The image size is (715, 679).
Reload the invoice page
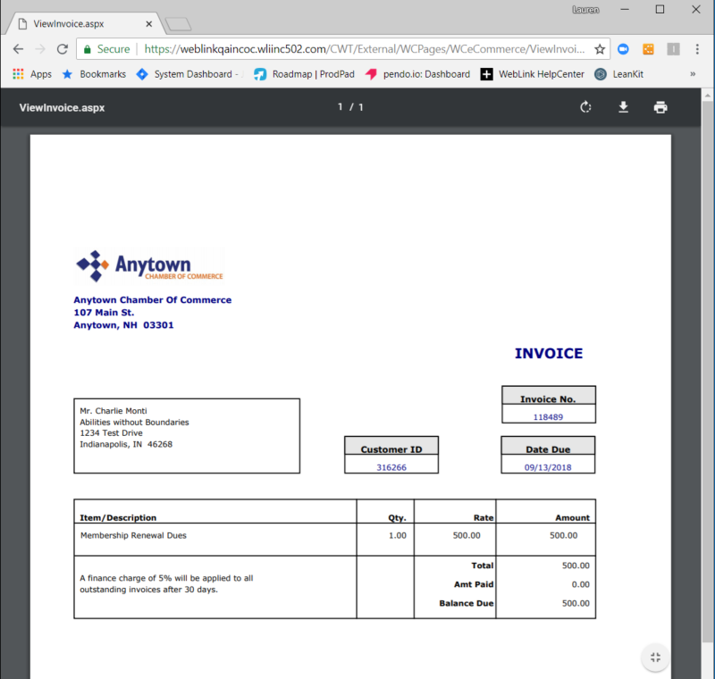click(x=63, y=49)
